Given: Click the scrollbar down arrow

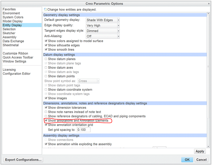Looking at the screenshot, I should (x=208, y=146).
